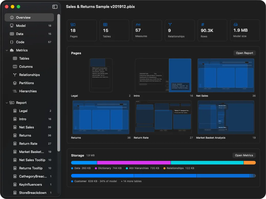Open the Model section
Viewport: 266px width, 199px height.
coord(29,26)
